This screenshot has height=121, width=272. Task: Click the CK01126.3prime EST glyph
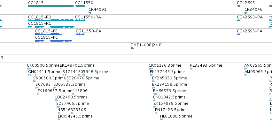(x=151, y=69)
